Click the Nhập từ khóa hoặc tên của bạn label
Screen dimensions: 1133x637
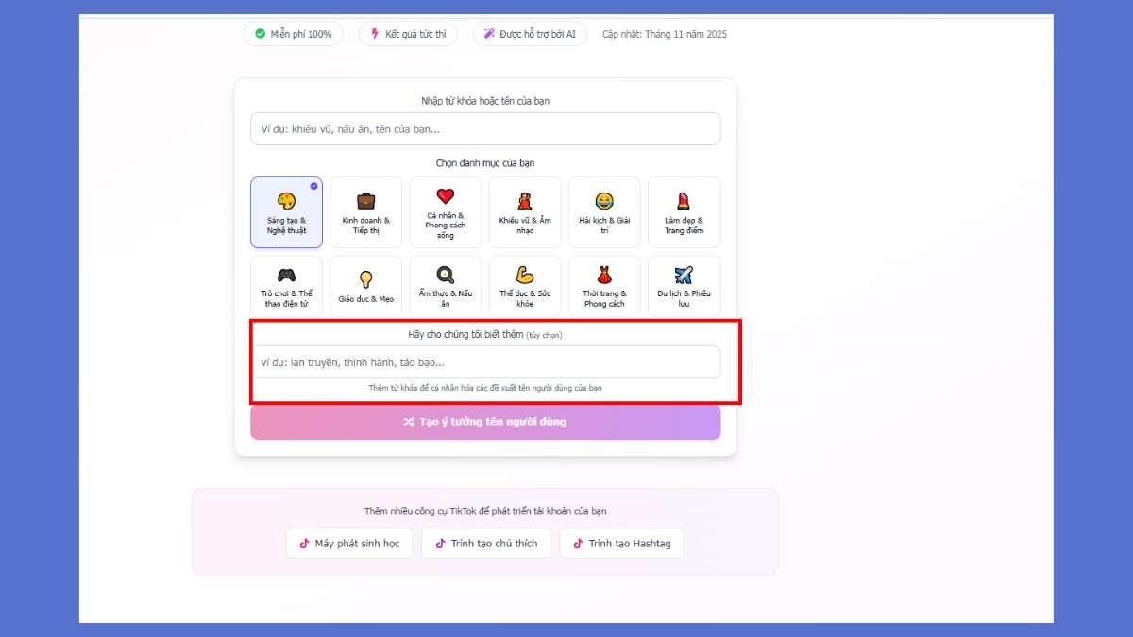point(485,101)
